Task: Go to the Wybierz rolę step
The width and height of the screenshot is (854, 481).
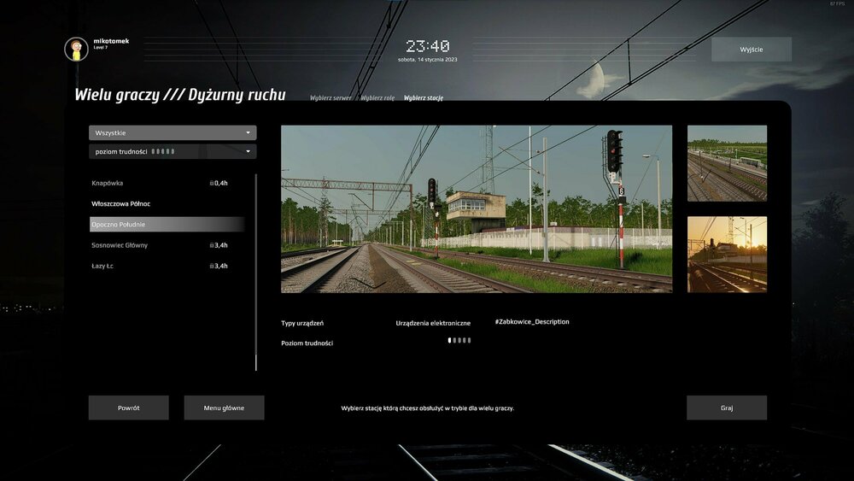Action: pos(377,98)
